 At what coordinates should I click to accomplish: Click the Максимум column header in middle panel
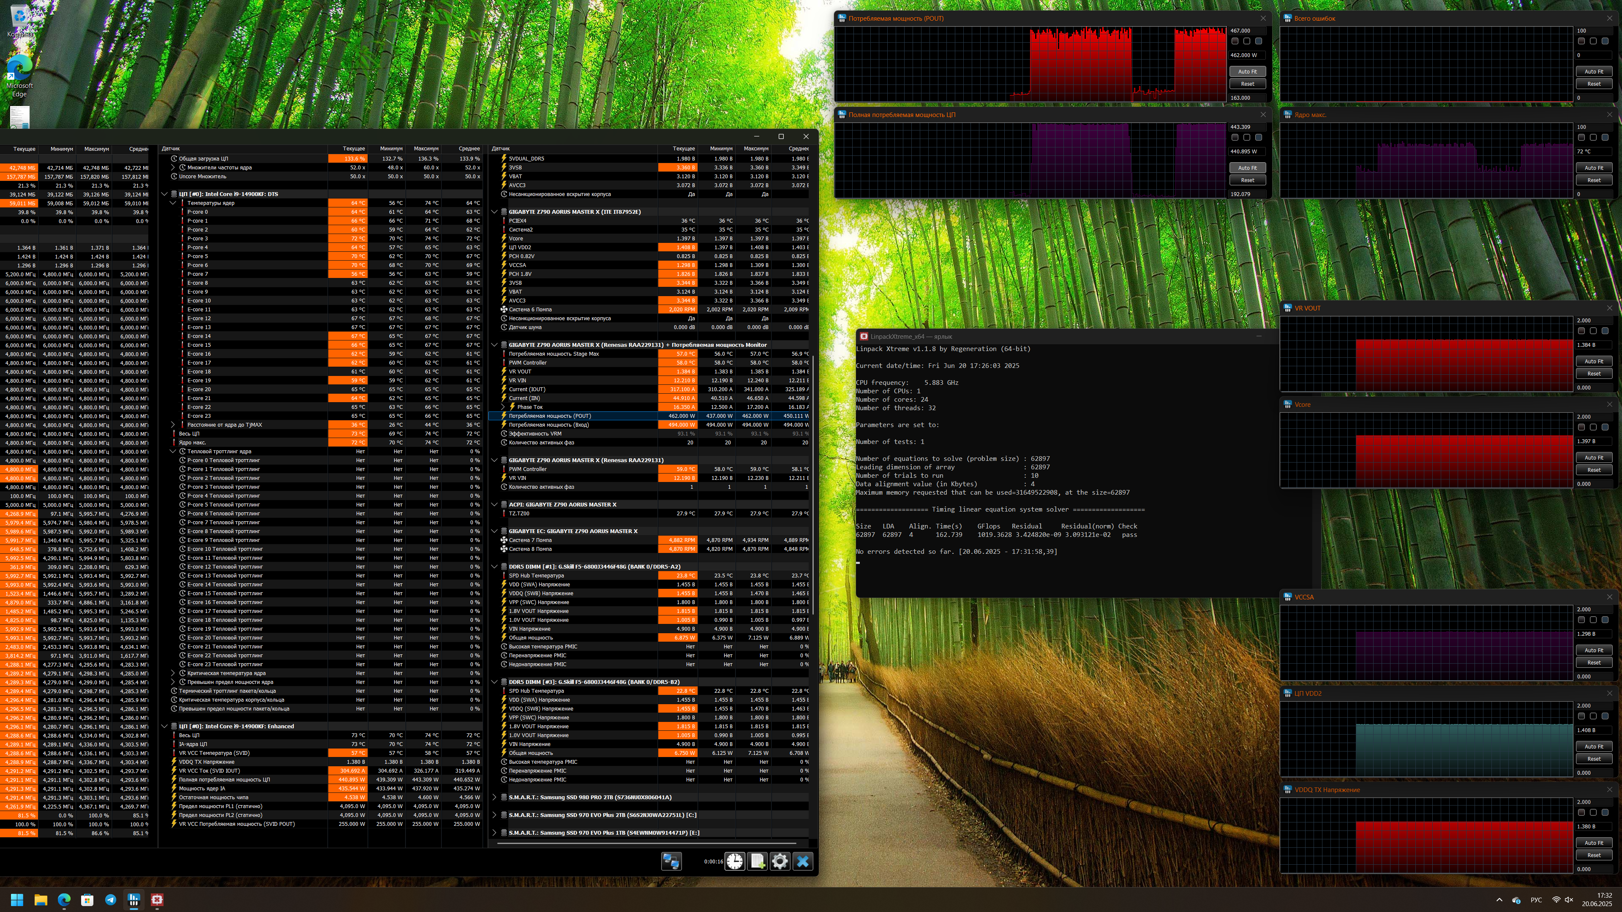(x=425, y=149)
